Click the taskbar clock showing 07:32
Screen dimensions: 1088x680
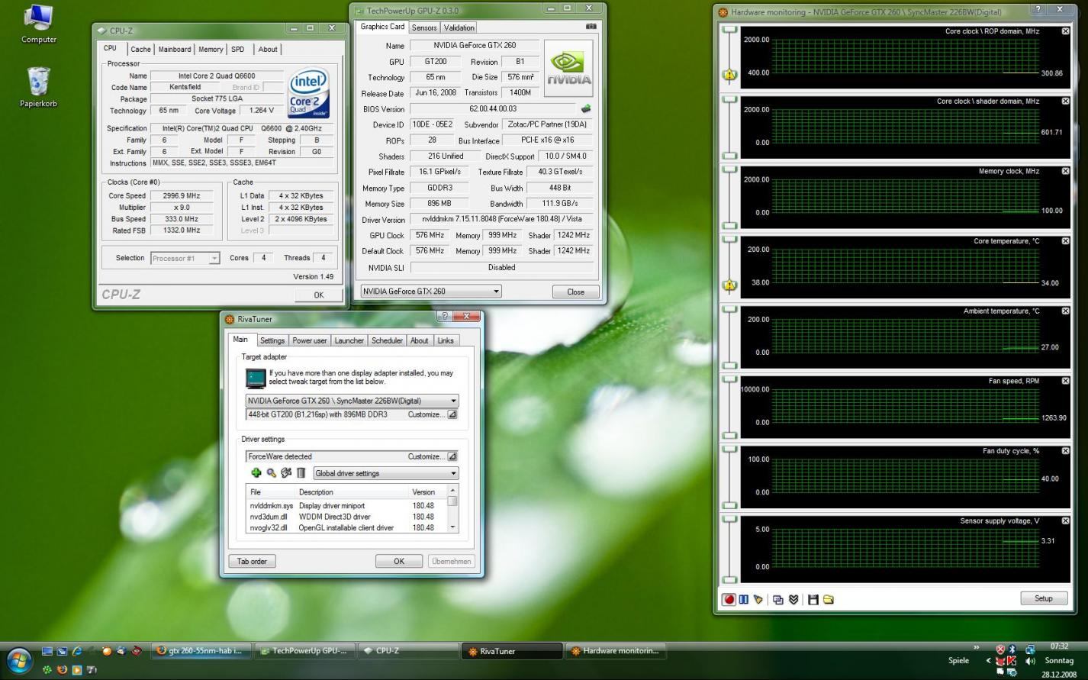click(1059, 646)
